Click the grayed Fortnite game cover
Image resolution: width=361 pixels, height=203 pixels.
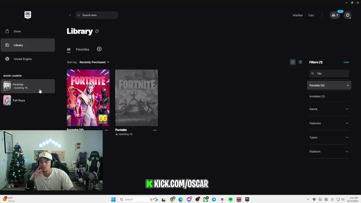137,98
